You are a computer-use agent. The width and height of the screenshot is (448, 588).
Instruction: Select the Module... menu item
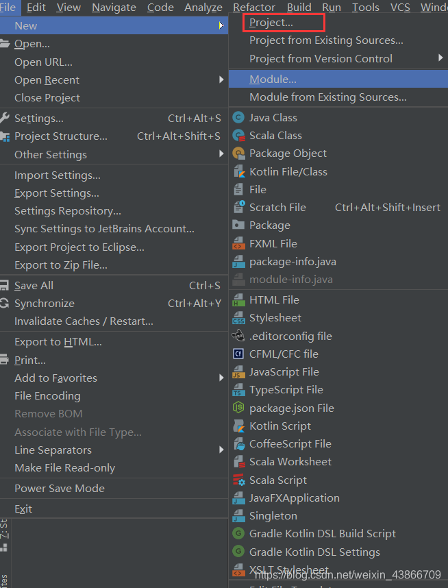tap(338, 79)
